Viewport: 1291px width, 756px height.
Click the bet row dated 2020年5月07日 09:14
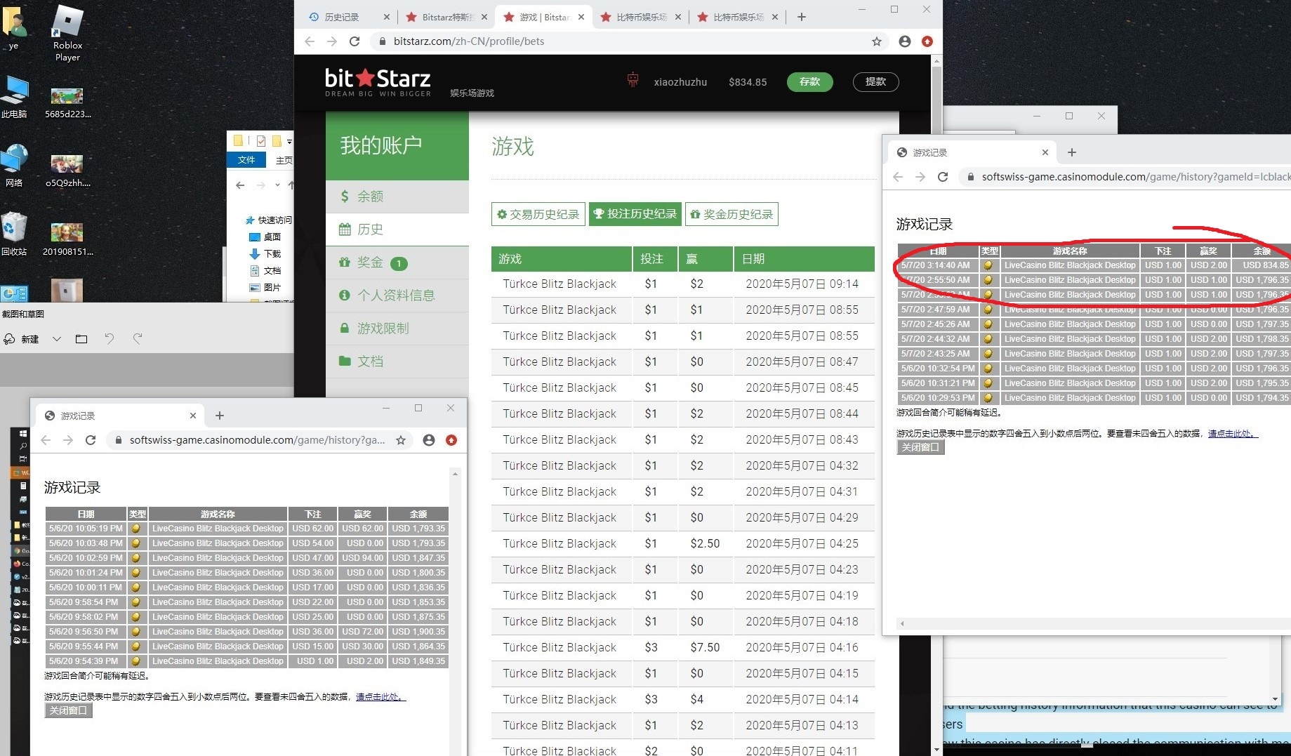683,284
